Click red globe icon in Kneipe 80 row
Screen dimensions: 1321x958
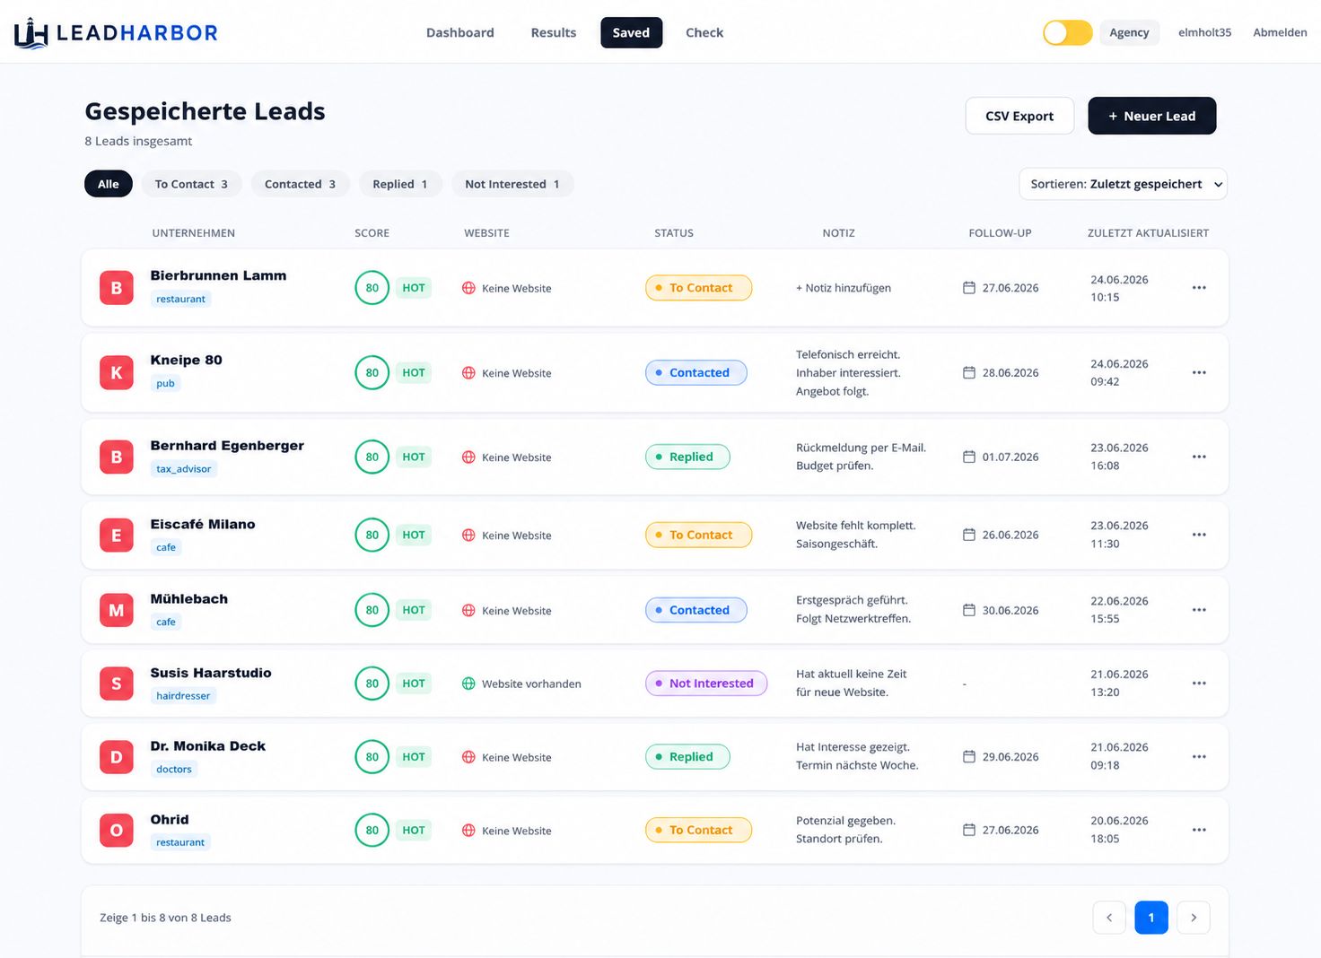(x=468, y=372)
